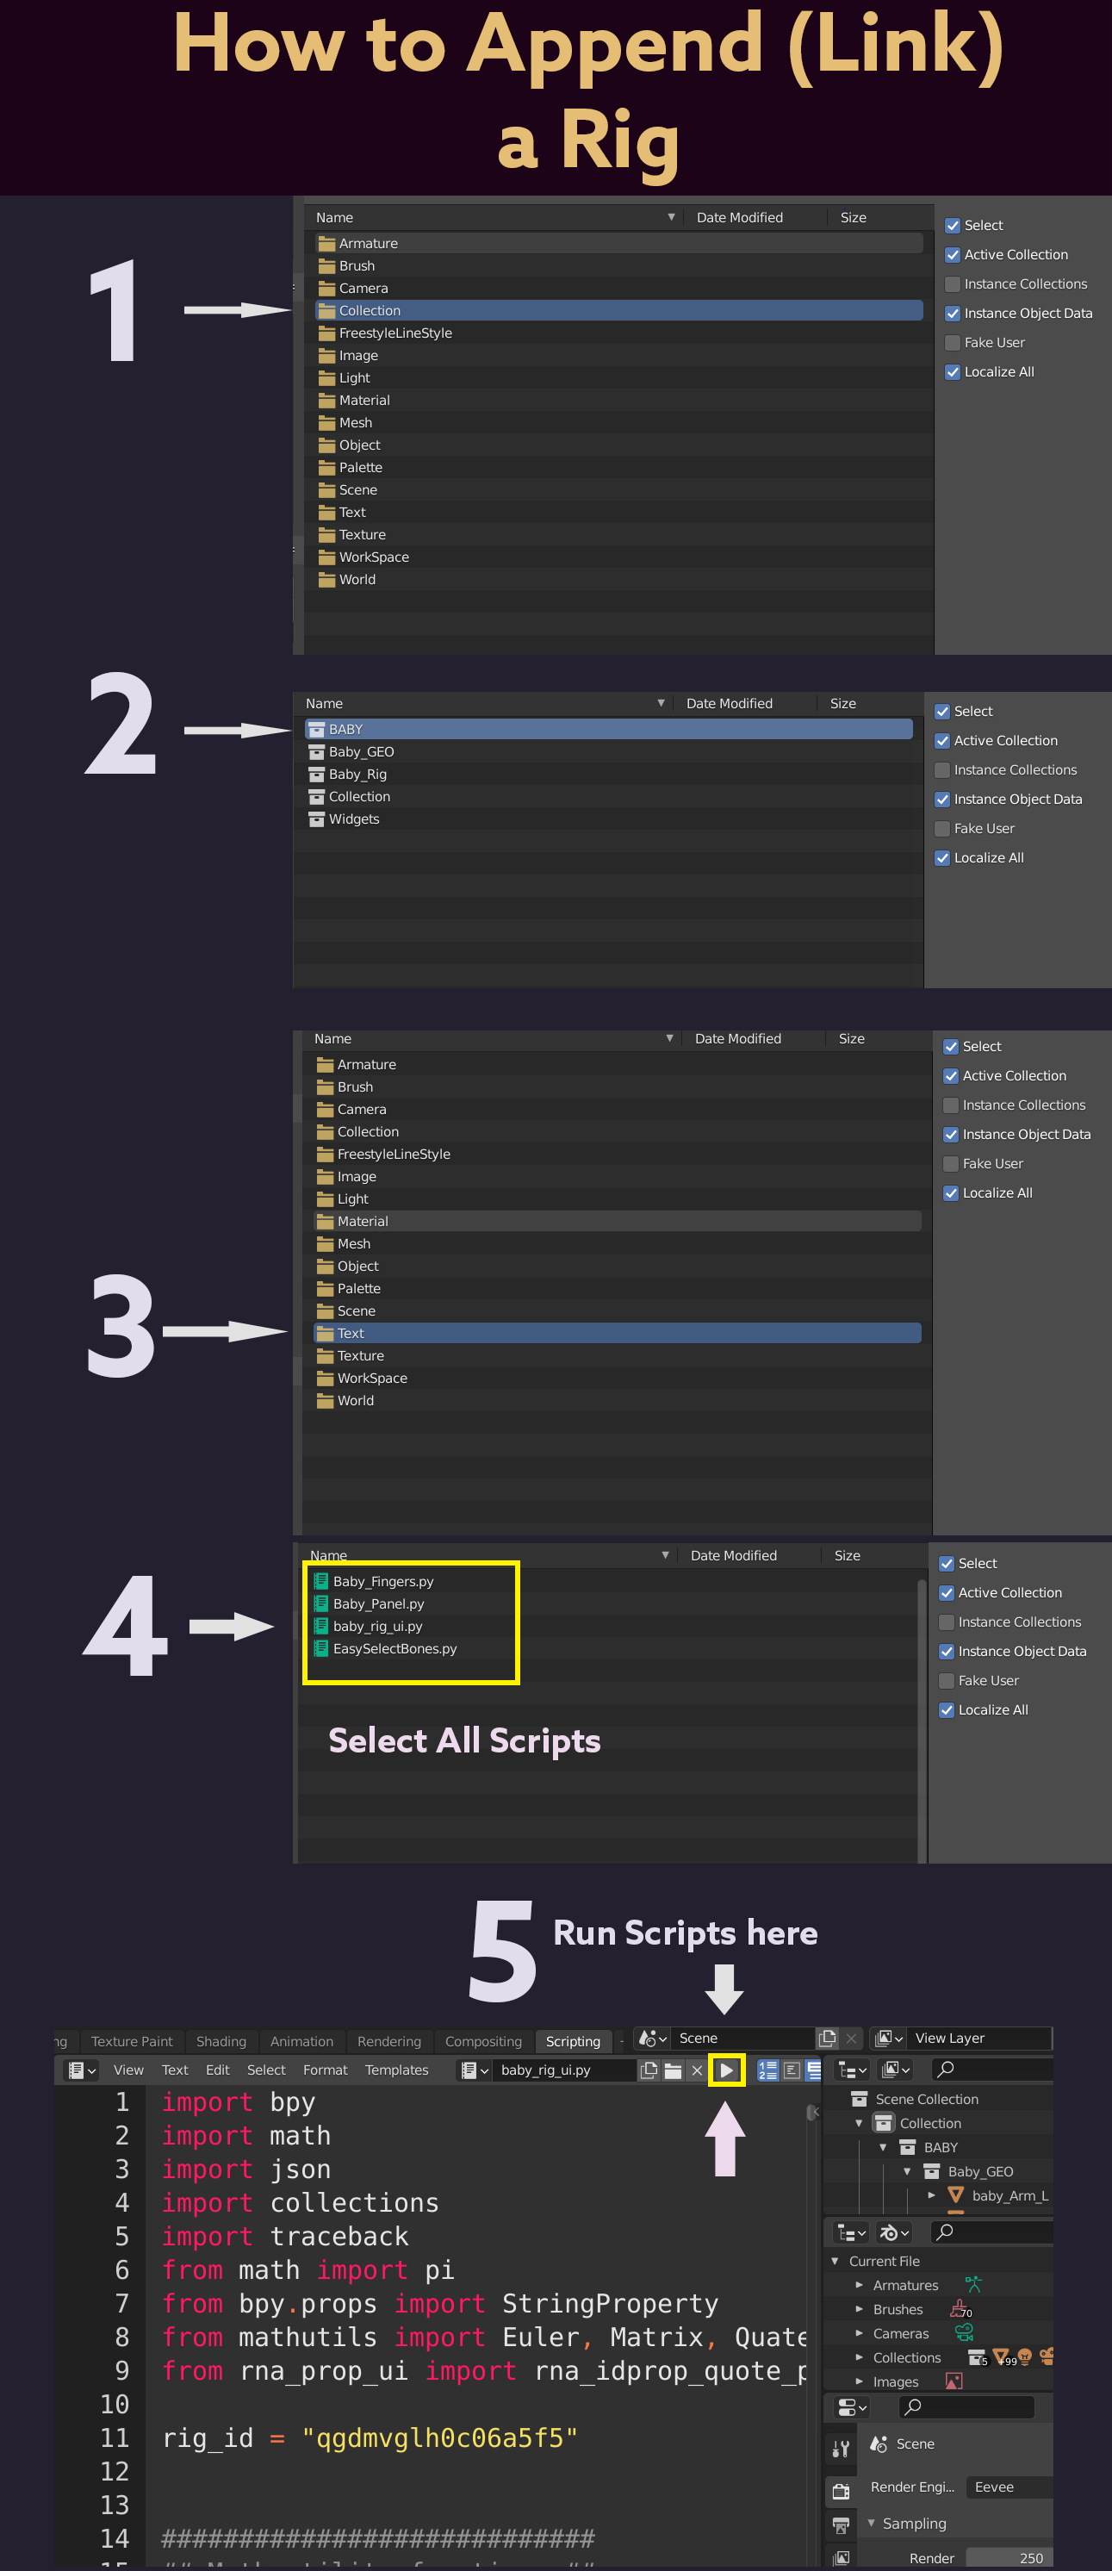1112x2571 pixels.
Task: Open the text editor type dropdown
Action: click(81, 2070)
